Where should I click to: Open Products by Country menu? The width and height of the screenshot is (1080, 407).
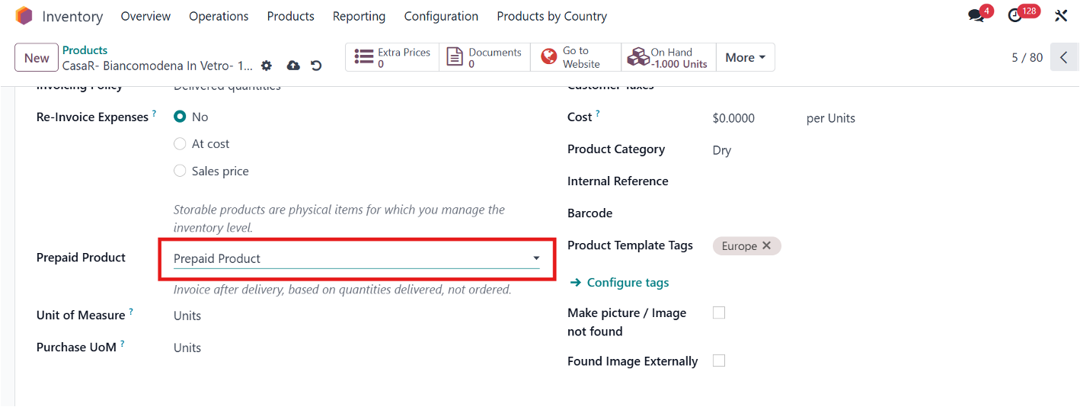point(552,16)
